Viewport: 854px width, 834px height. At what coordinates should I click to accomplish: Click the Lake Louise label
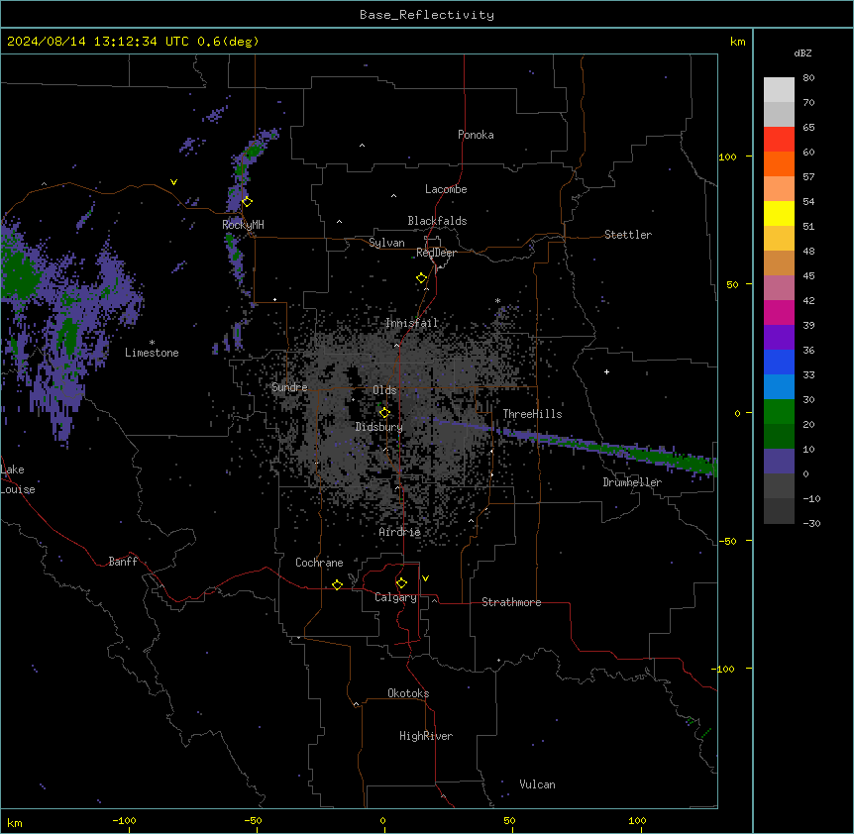18,479
